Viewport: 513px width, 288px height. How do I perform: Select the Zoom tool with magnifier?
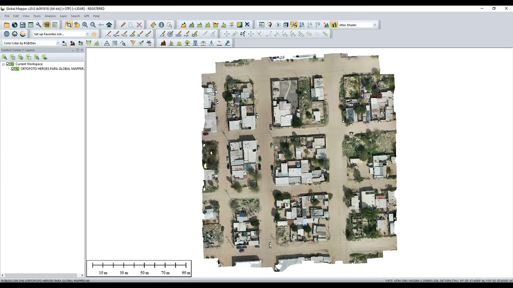69,25
